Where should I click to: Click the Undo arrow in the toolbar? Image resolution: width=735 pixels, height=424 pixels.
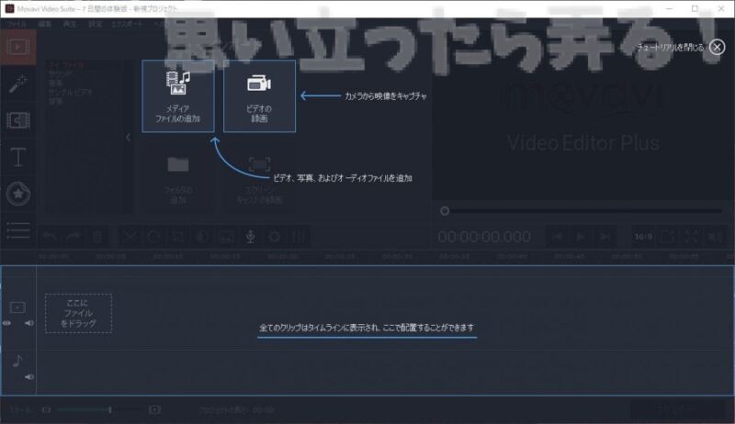pyautogui.click(x=49, y=237)
